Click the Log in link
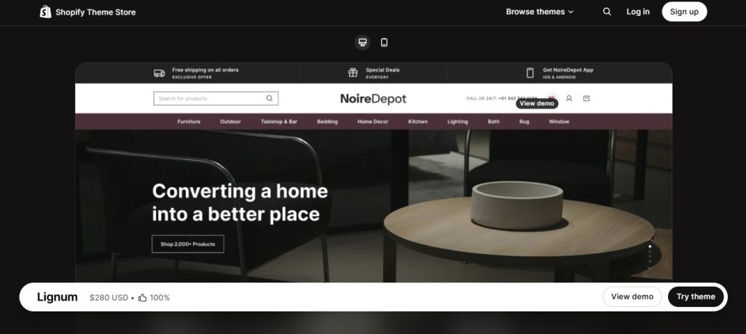 637,12
